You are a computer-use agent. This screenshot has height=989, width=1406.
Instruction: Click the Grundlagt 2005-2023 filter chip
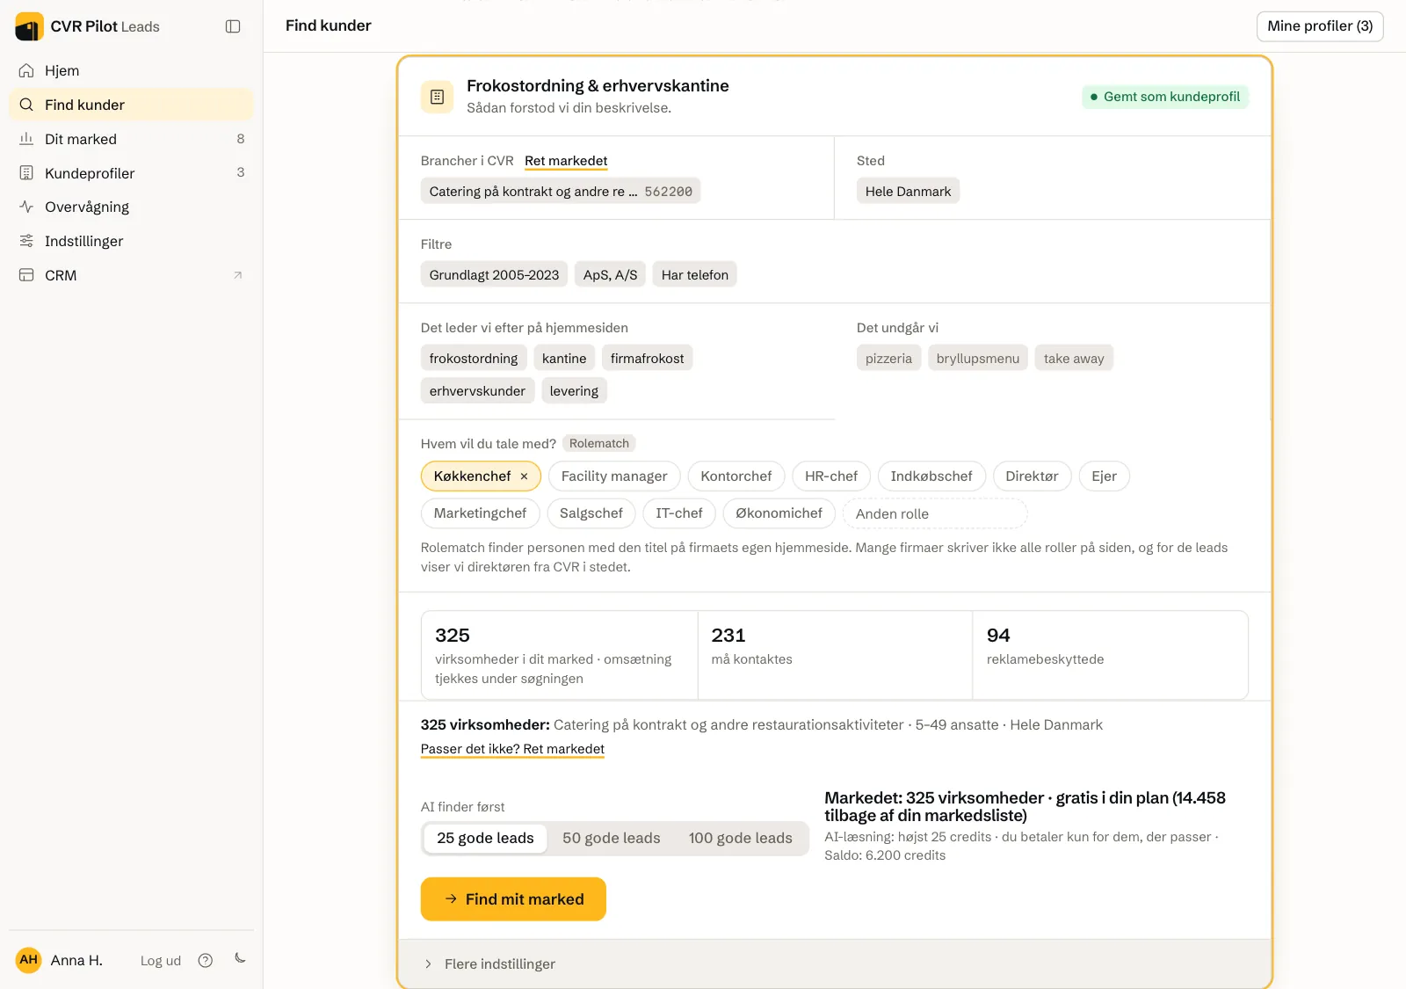494,275
